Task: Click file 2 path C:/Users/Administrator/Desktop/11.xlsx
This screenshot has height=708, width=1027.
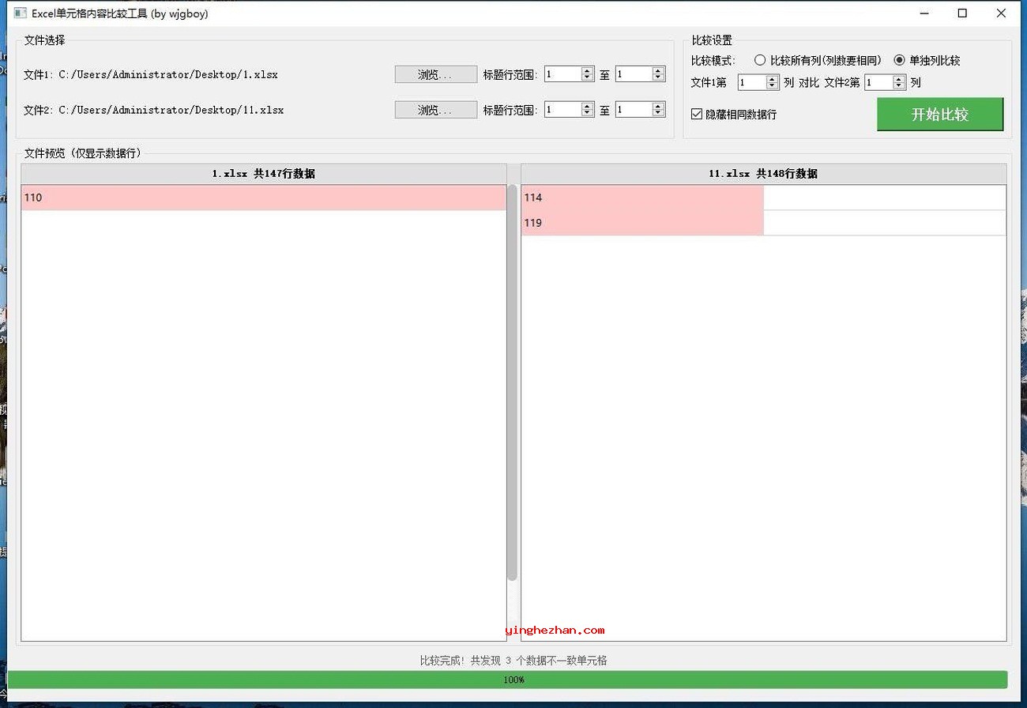Action: coord(171,111)
